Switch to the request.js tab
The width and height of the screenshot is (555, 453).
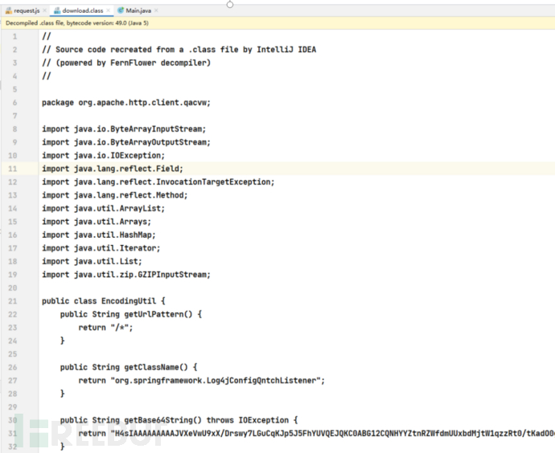25,10
